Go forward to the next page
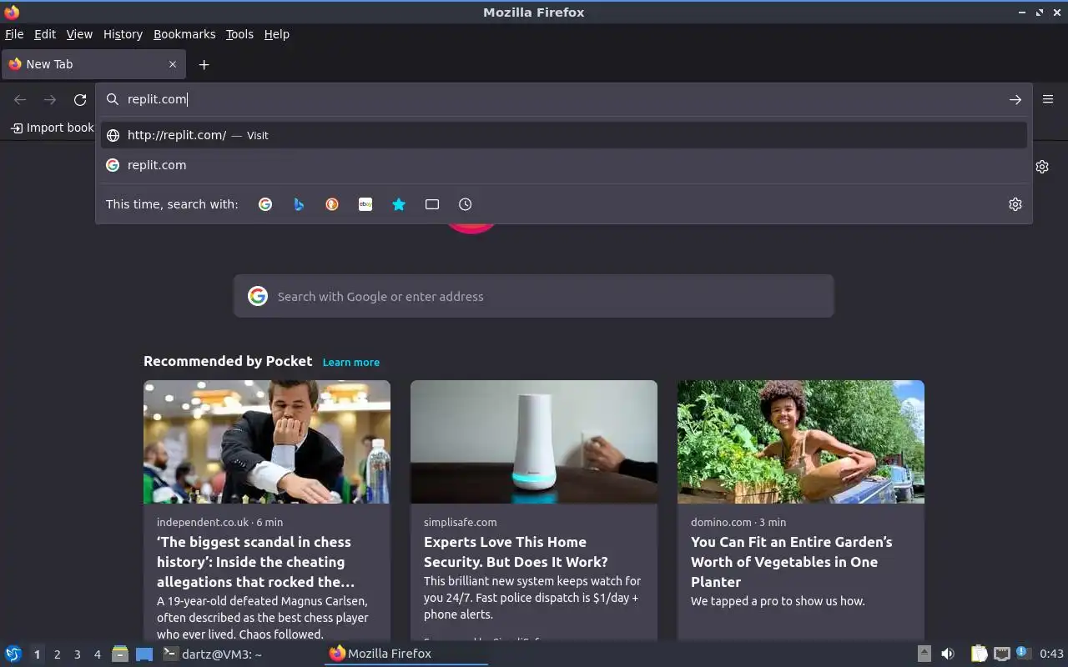Image resolution: width=1068 pixels, height=667 pixels. tap(50, 99)
